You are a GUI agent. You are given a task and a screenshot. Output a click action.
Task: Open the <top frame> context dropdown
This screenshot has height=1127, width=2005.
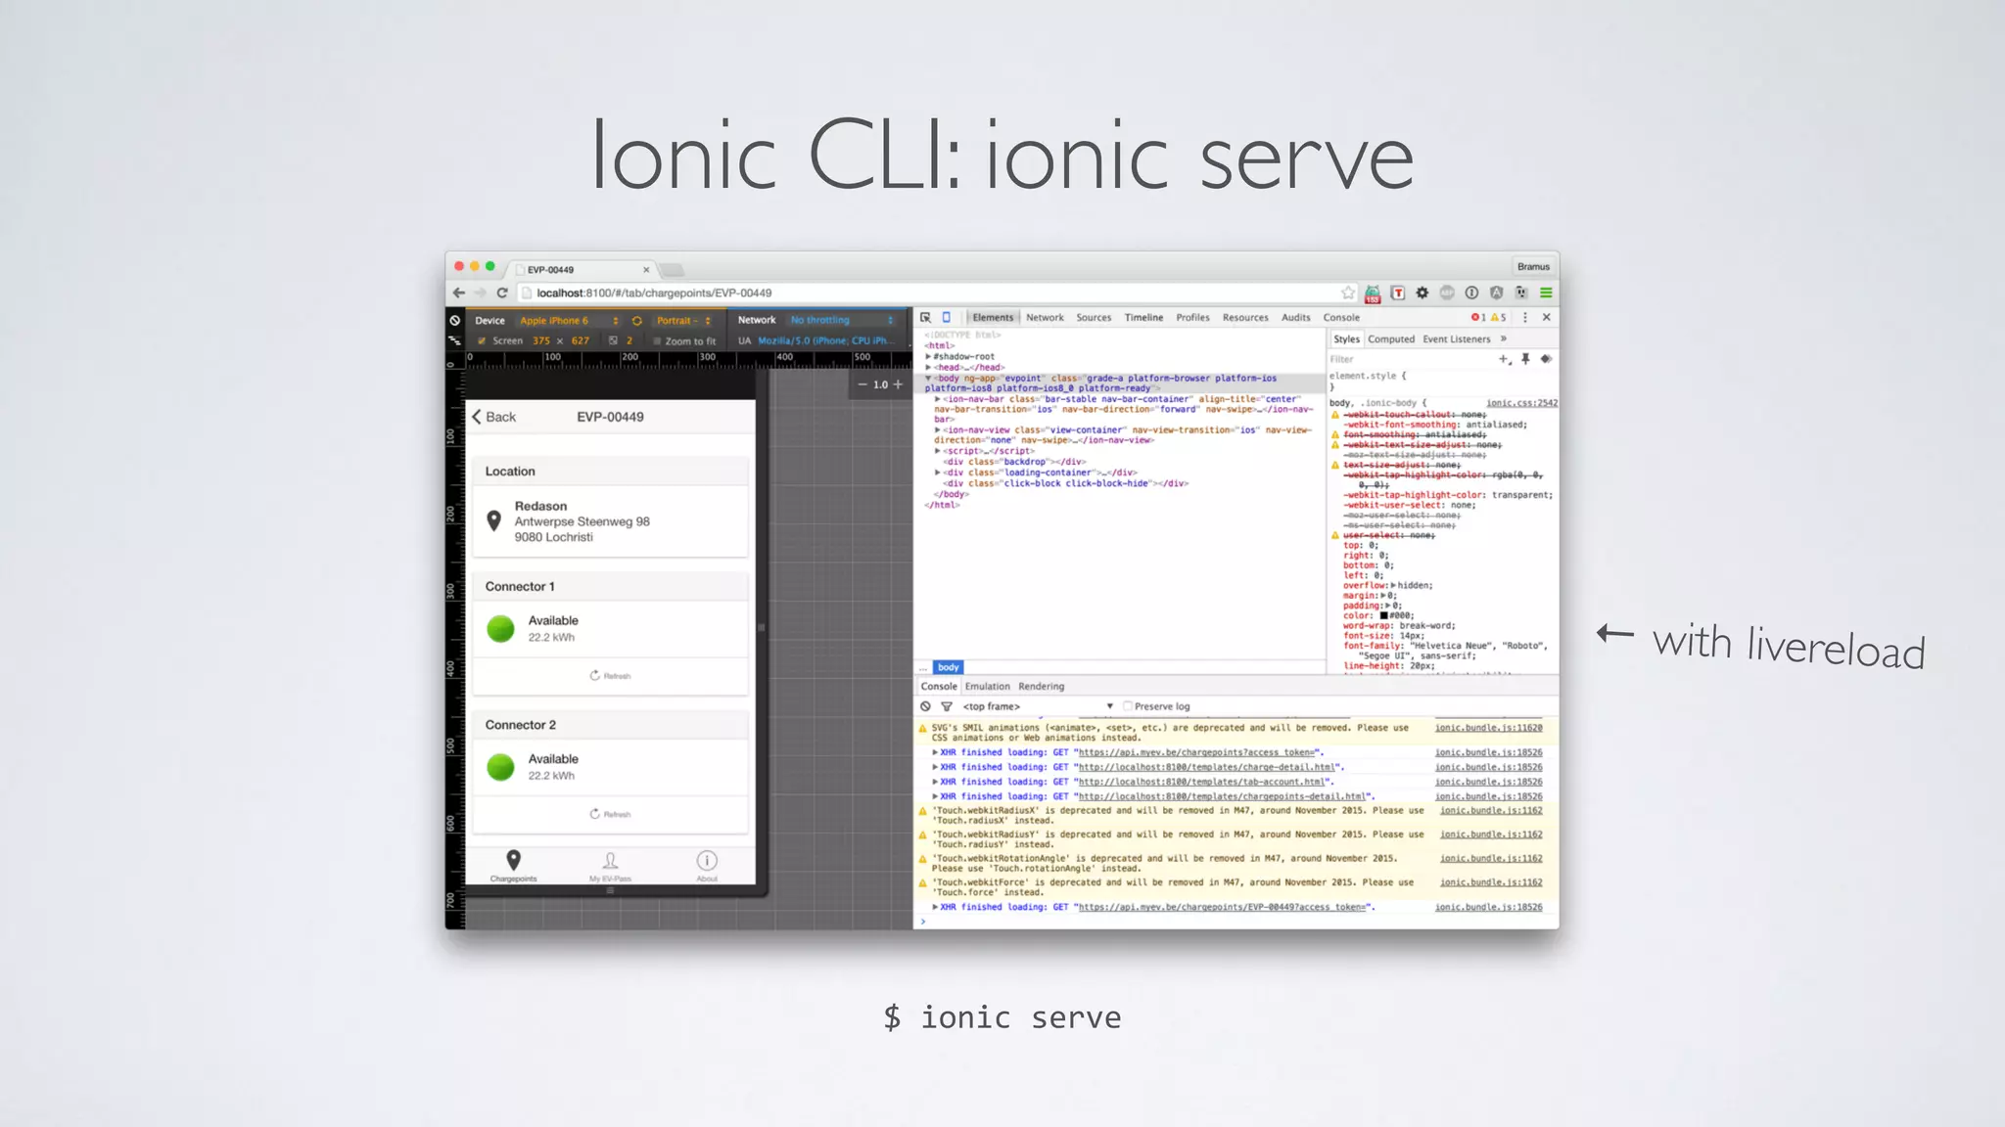coord(1038,706)
